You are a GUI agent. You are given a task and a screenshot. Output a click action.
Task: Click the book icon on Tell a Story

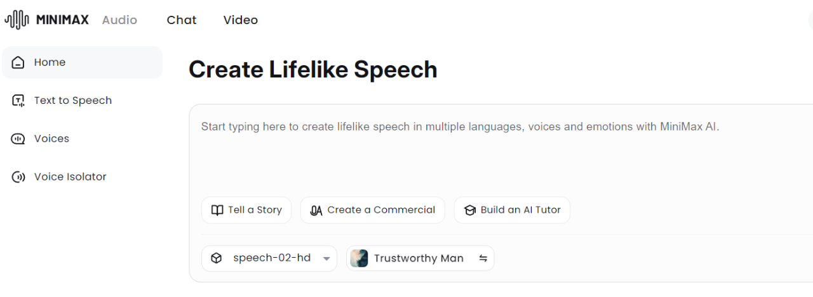(x=217, y=210)
